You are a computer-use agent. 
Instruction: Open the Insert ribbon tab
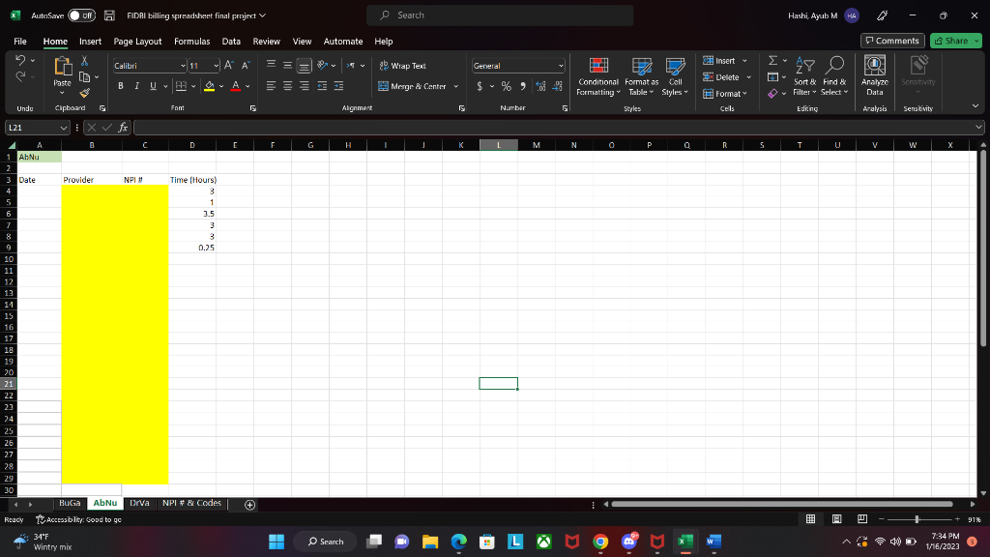pos(90,41)
